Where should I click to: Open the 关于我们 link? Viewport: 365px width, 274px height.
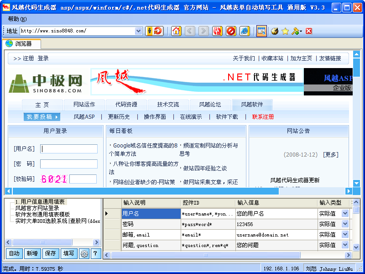244,58
